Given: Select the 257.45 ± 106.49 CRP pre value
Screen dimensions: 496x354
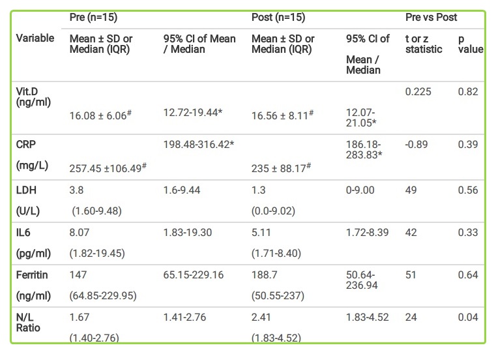Looking at the screenshot, I should click(108, 168).
